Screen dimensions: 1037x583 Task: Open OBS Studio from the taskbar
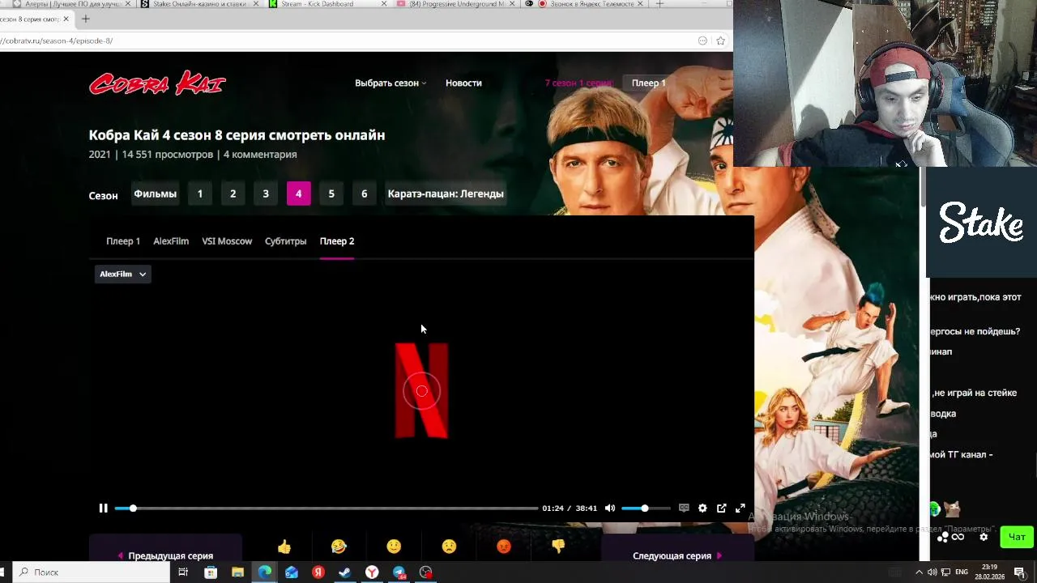[x=426, y=572]
